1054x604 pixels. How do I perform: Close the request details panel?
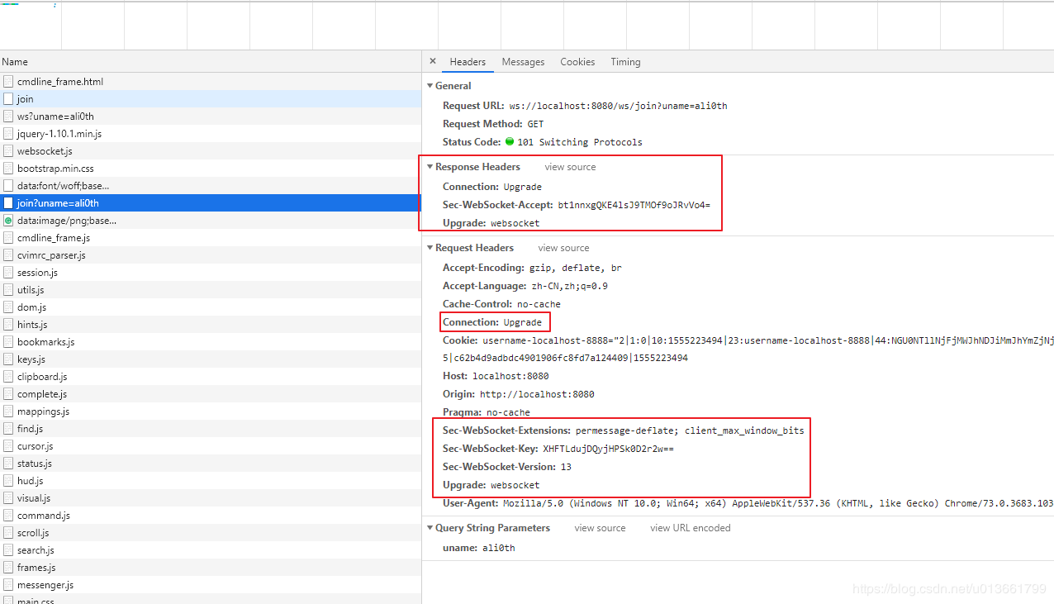pyautogui.click(x=433, y=61)
